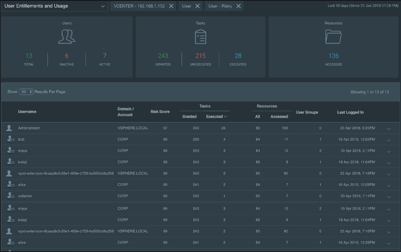
Task: Sort table by Risk Score column
Action: (x=160, y=112)
